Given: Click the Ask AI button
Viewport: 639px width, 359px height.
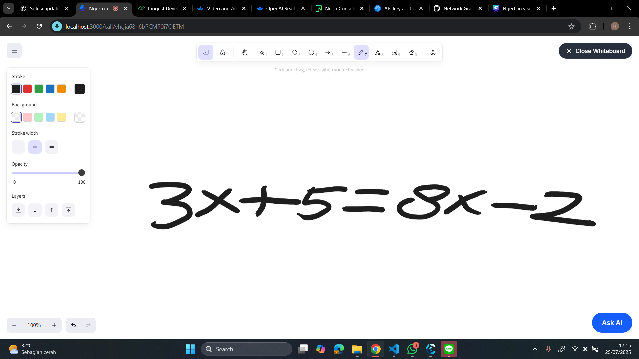Looking at the screenshot, I should pos(612,323).
